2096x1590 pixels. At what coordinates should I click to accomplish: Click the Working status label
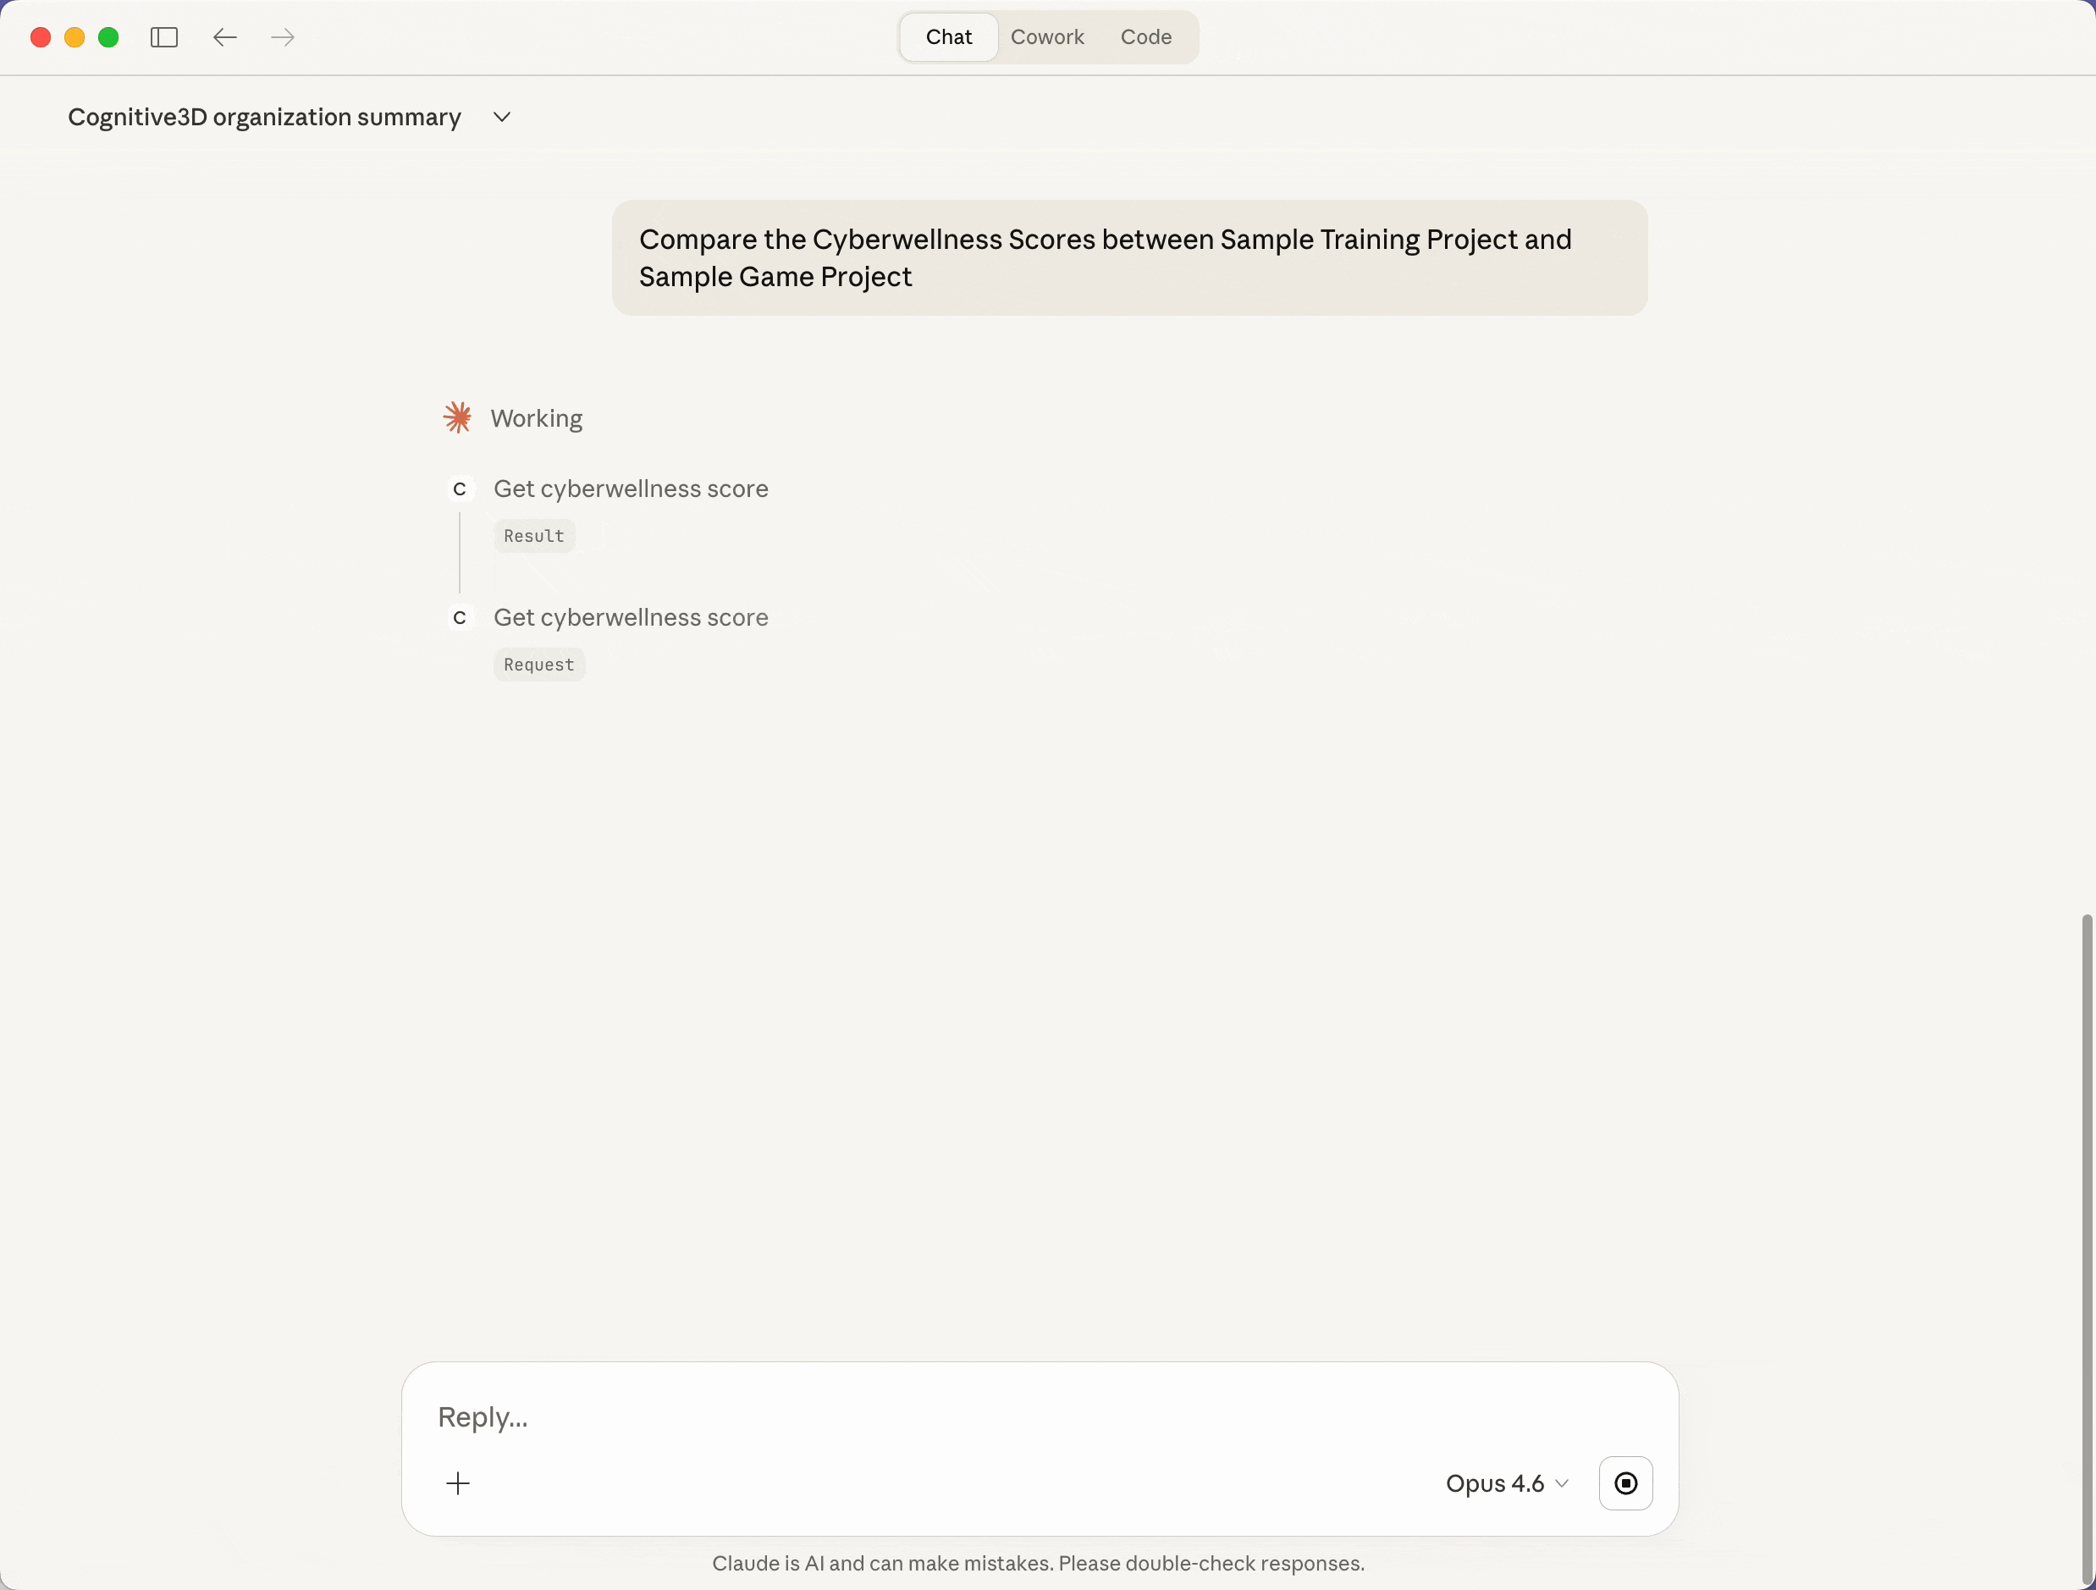[537, 418]
